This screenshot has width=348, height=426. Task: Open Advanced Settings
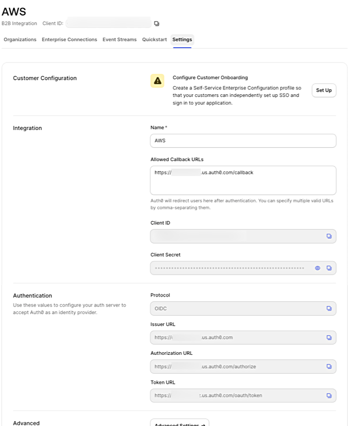[180, 423]
